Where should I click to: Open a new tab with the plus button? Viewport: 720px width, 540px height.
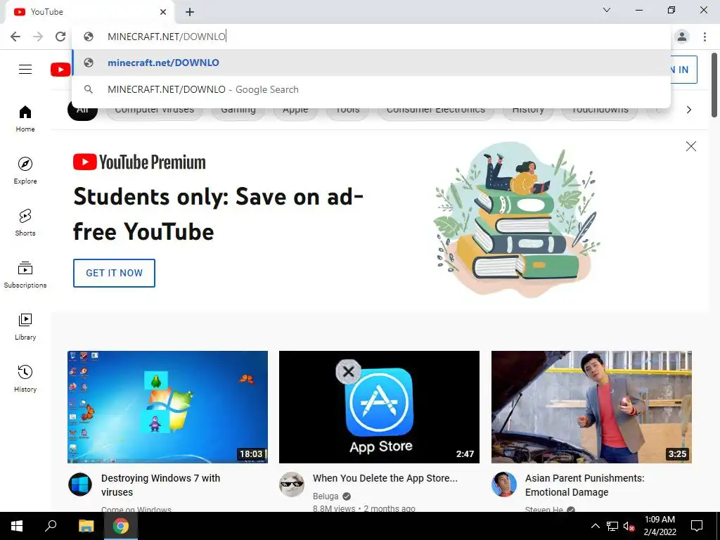click(x=190, y=12)
